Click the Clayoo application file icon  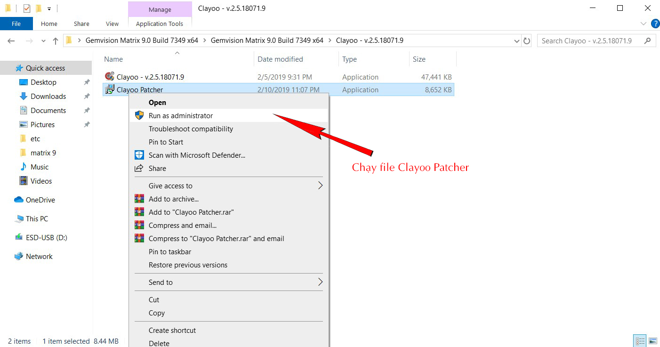point(110,76)
